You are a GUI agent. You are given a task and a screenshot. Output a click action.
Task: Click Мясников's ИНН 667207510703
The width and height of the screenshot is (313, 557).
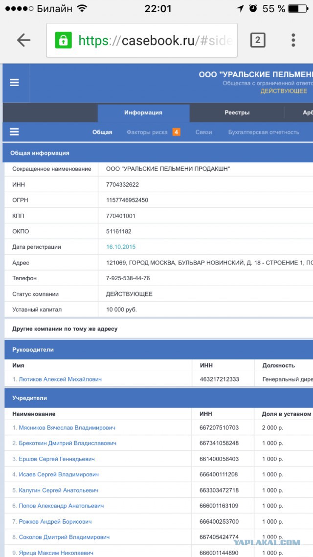pos(219,428)
